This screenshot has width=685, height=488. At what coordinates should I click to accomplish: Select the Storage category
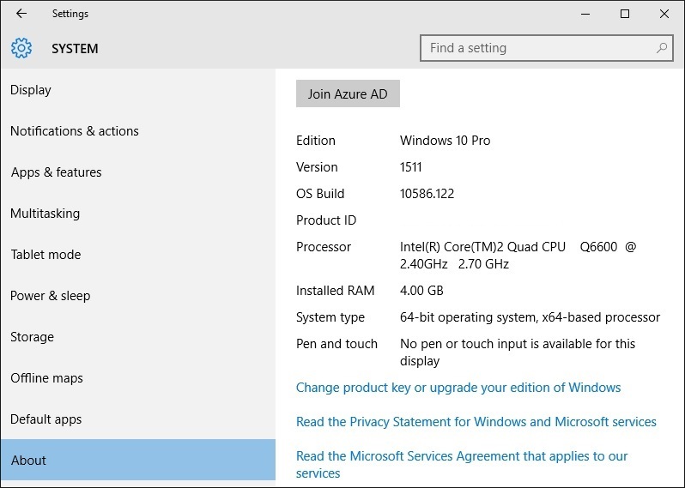pos(32,337)
